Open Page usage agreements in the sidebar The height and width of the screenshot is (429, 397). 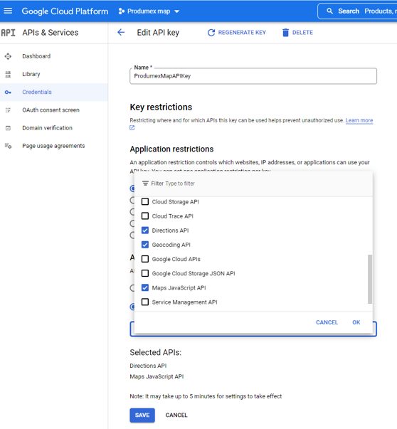click(x=54, y=146)
